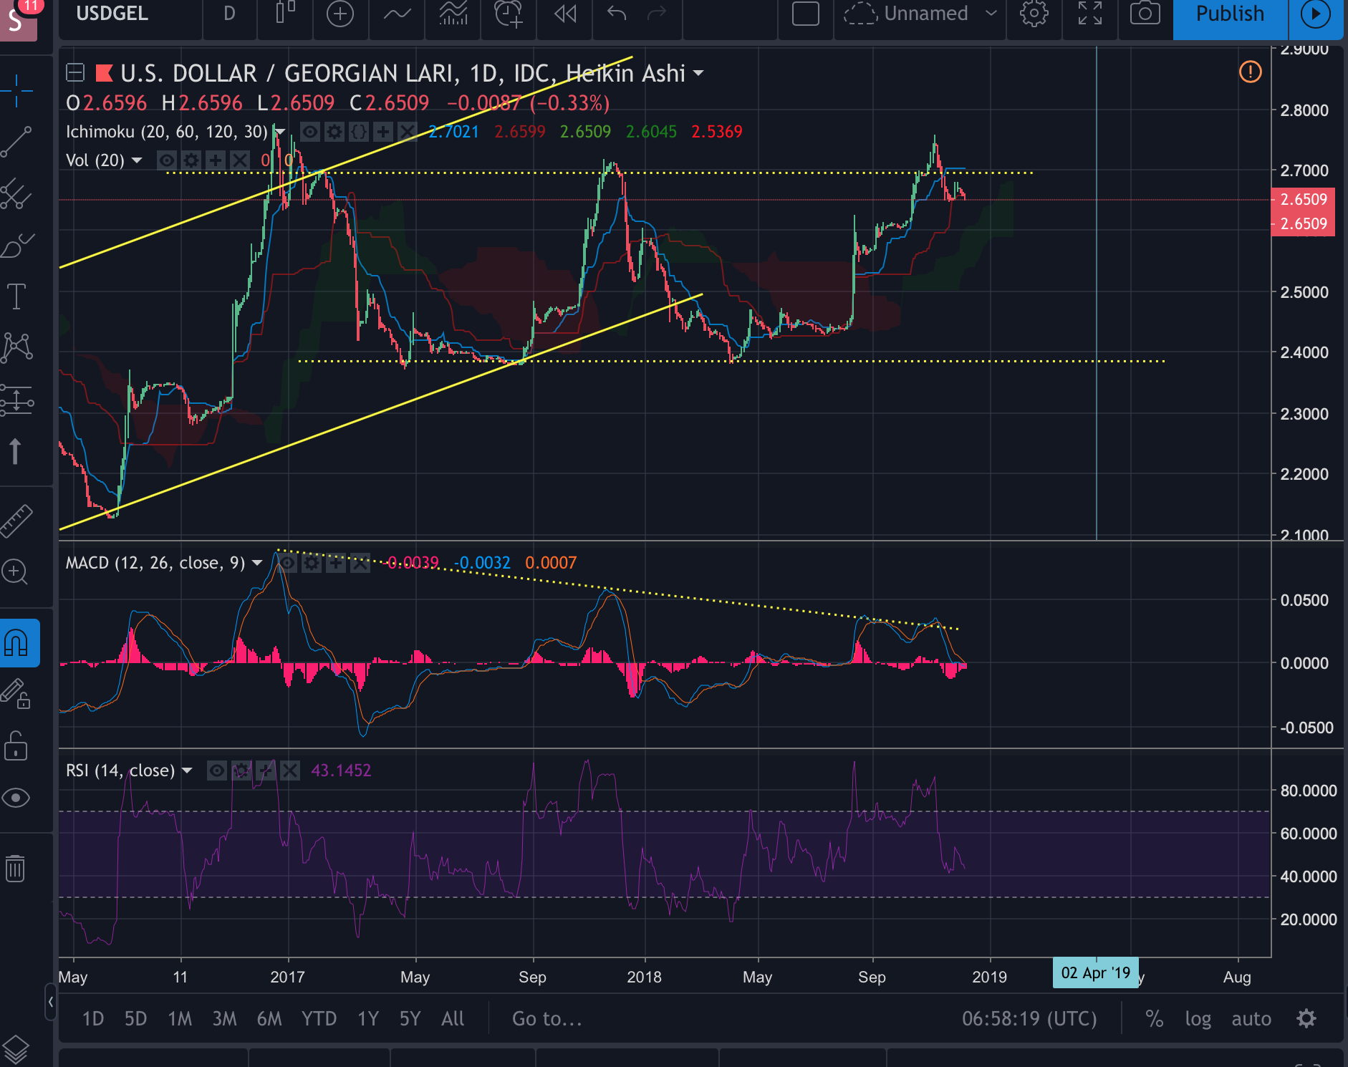Select the YTD date range
1348x1067 pixels.
(x=319, y=1019)
